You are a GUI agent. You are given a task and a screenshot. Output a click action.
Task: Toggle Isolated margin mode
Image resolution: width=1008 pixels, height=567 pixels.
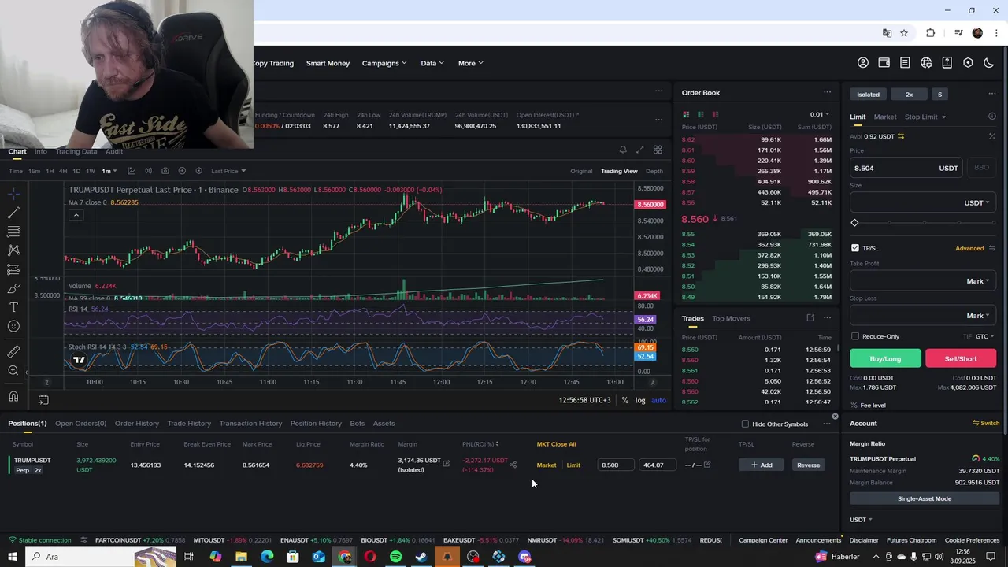[869, 94]
